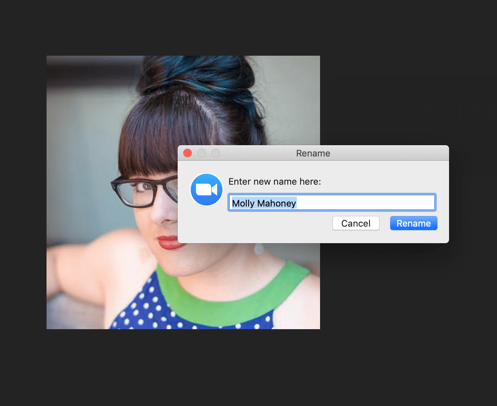Close the Rename dialog with red button
This screenshot has width=497, height=406.
click(x=188, y=153)
